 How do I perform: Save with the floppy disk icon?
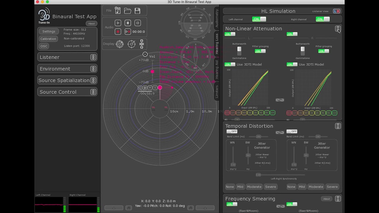[x=137, y=11]
